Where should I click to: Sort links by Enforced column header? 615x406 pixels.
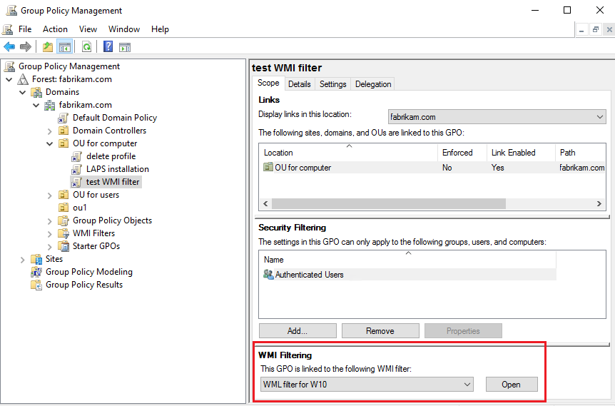pyautogui.click(x=462, y=153)
